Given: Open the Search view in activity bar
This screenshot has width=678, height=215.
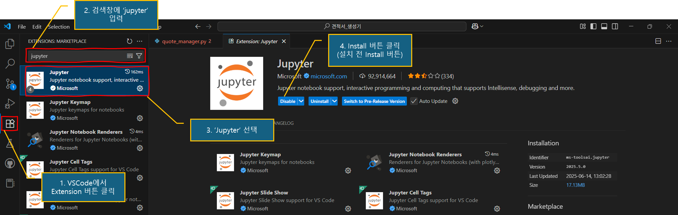Looking at the screenshot, I should point(10,63).
